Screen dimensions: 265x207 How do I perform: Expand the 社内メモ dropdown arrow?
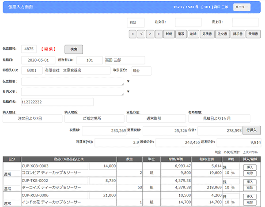(128, 91)
